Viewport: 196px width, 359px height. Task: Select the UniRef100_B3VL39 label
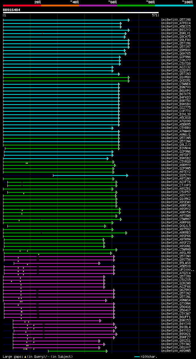pyautogui.click(x=176, y=115)
